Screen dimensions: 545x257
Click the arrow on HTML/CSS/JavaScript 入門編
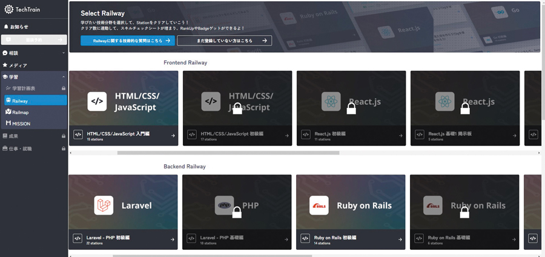(173, 136)
